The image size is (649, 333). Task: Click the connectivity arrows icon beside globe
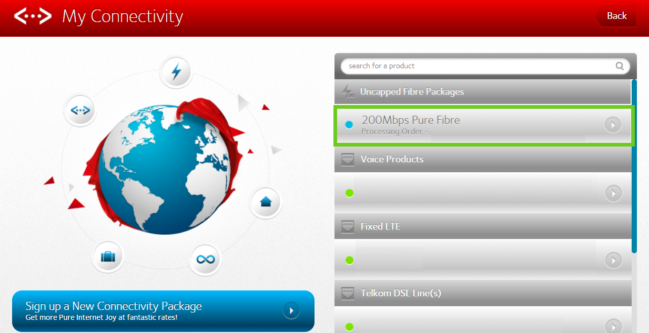[80, 111]
